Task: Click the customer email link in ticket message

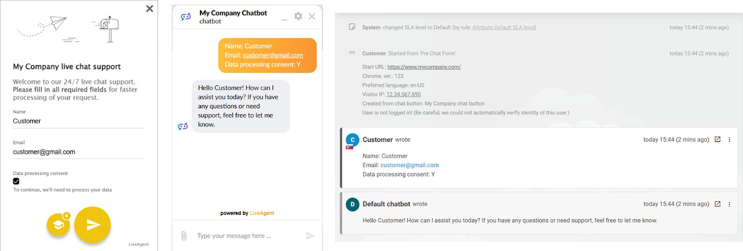Action: click(409, 165)
